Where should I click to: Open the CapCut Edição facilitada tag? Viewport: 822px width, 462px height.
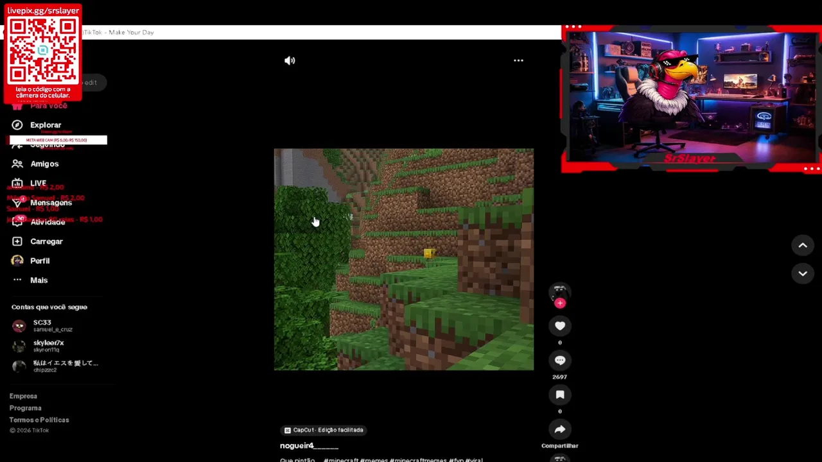coord(324,430)
